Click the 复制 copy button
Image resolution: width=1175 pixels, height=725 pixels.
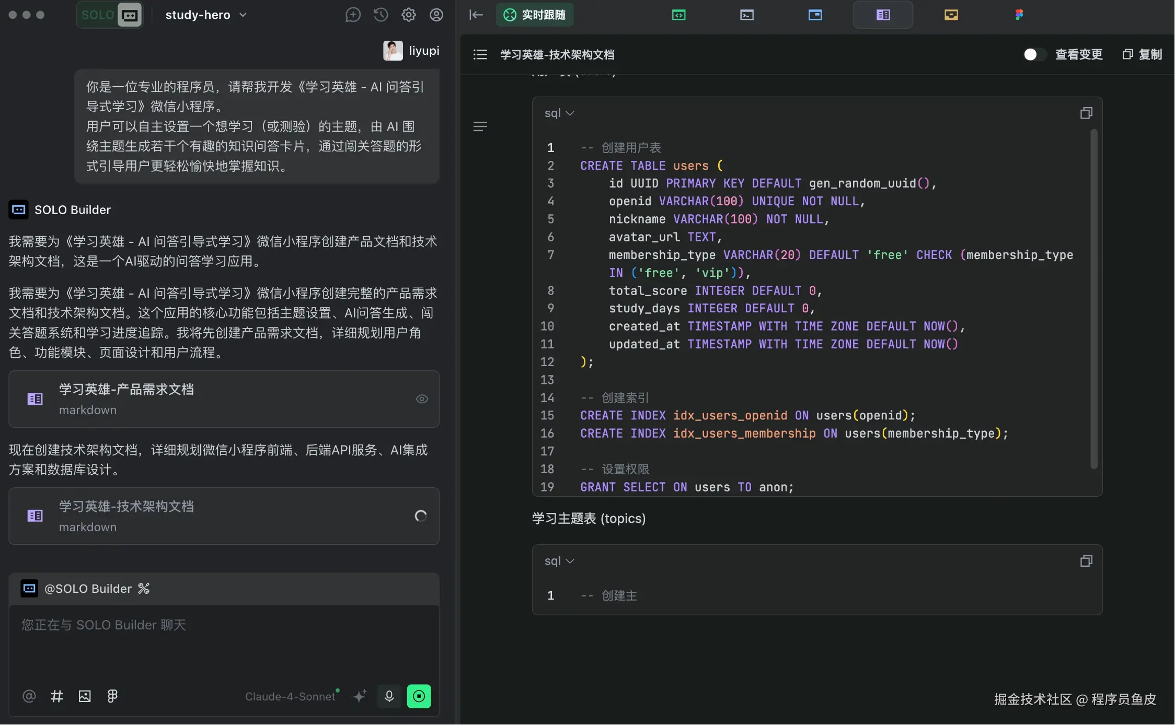1143,54
